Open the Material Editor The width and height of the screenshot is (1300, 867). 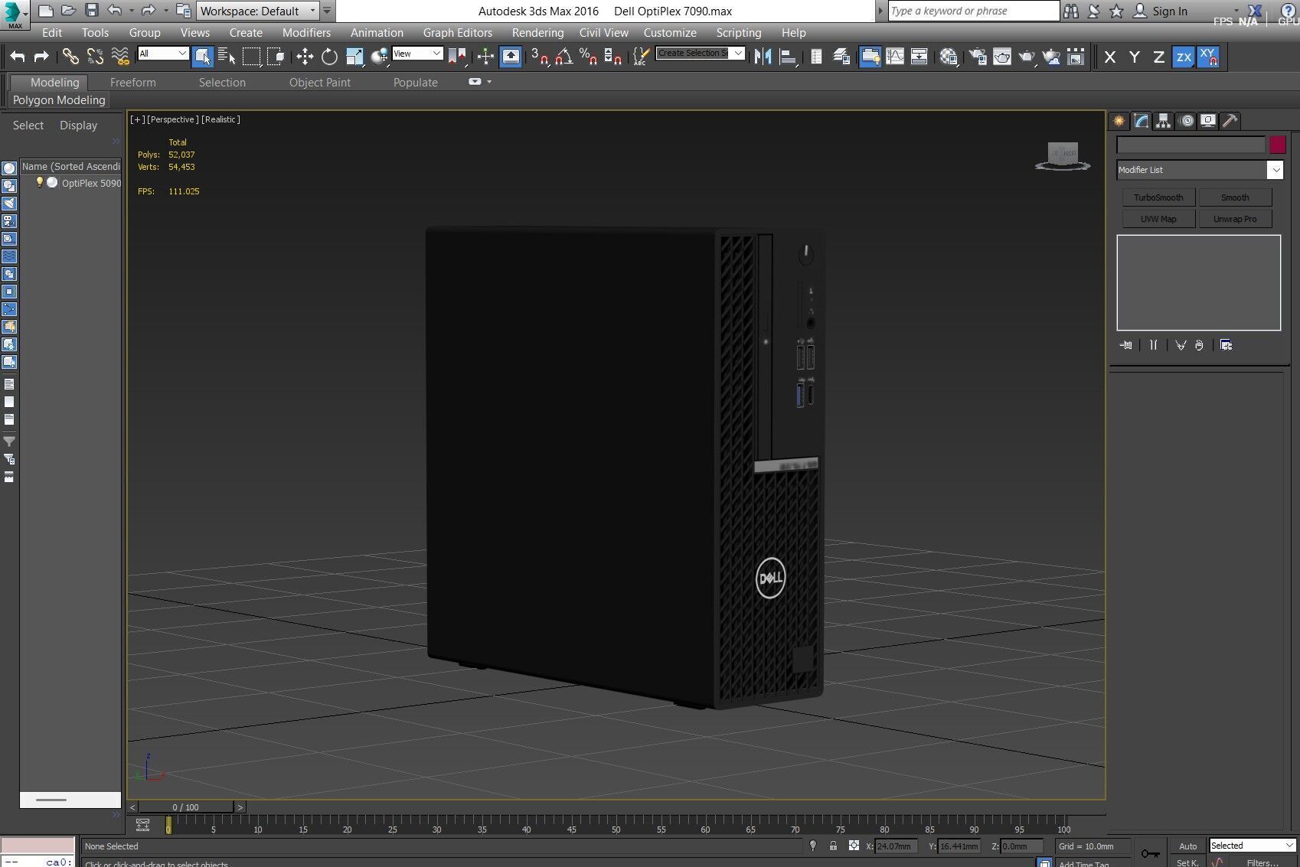coord(949,56)
